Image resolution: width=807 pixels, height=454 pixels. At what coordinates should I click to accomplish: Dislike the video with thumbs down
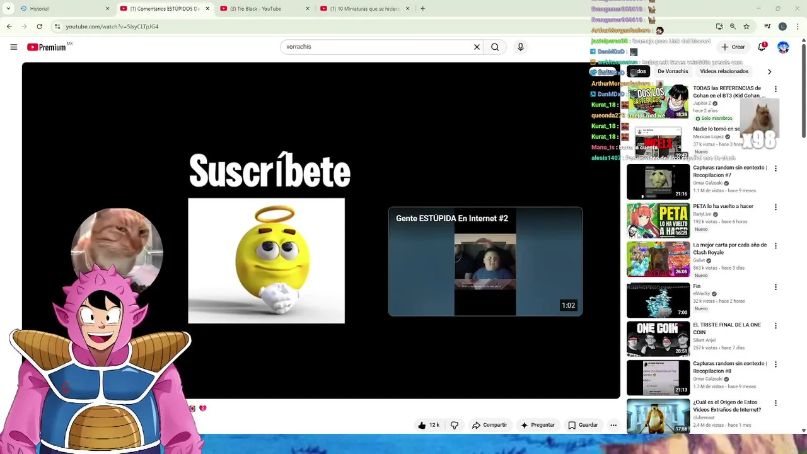[x=455, y=425]
